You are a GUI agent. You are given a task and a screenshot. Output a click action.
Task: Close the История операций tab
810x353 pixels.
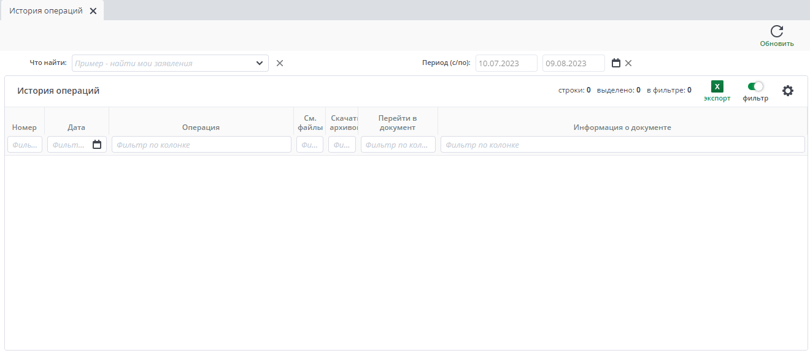93,11
